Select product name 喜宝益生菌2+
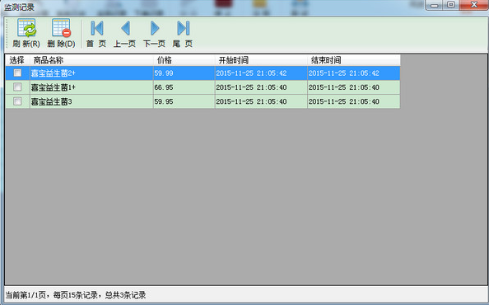 click(91, 73)
